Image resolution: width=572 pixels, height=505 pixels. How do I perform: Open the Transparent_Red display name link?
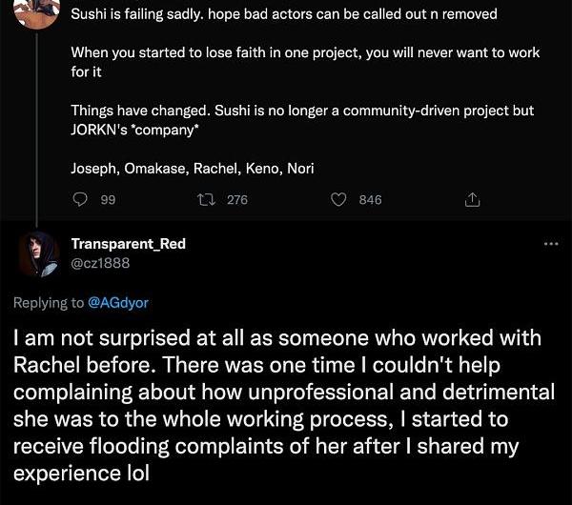click(129, 244)
